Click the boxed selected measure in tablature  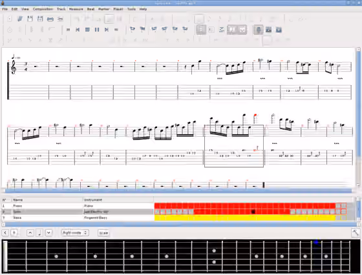tap(234, 146)
